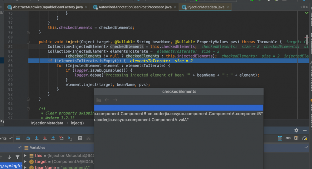
Task: Click the Run to Cursor icon
Action: point(70,138)
